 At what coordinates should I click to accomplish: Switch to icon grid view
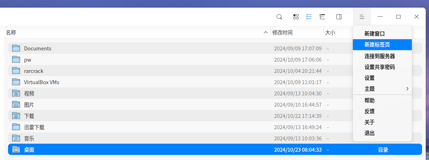pos(296,17)
